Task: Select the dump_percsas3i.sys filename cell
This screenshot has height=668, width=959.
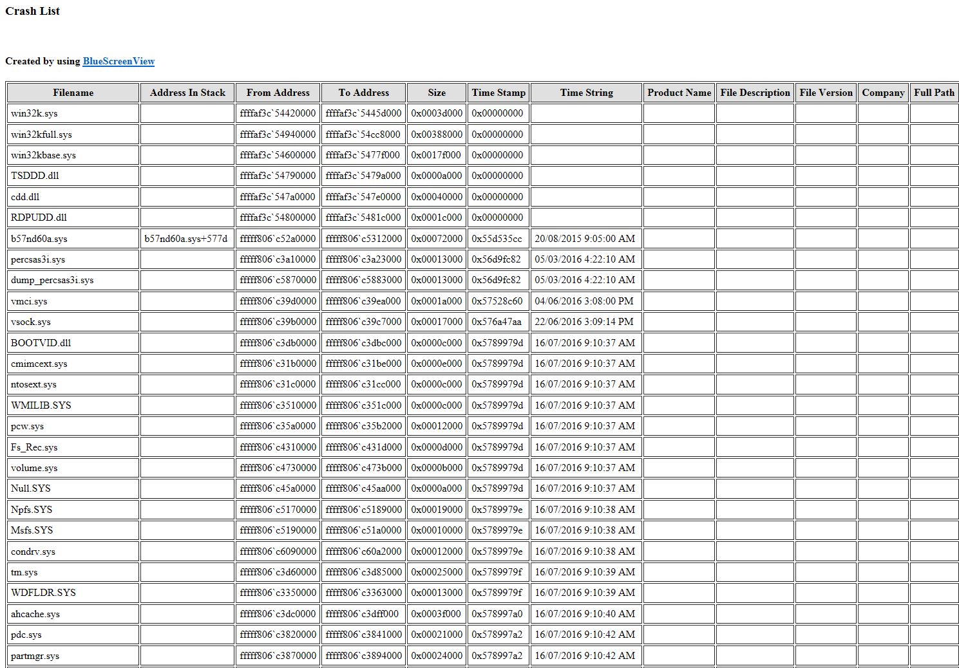Action: [73, 280]
